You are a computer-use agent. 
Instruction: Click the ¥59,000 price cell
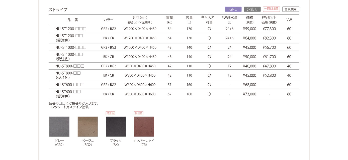(249, 29)
